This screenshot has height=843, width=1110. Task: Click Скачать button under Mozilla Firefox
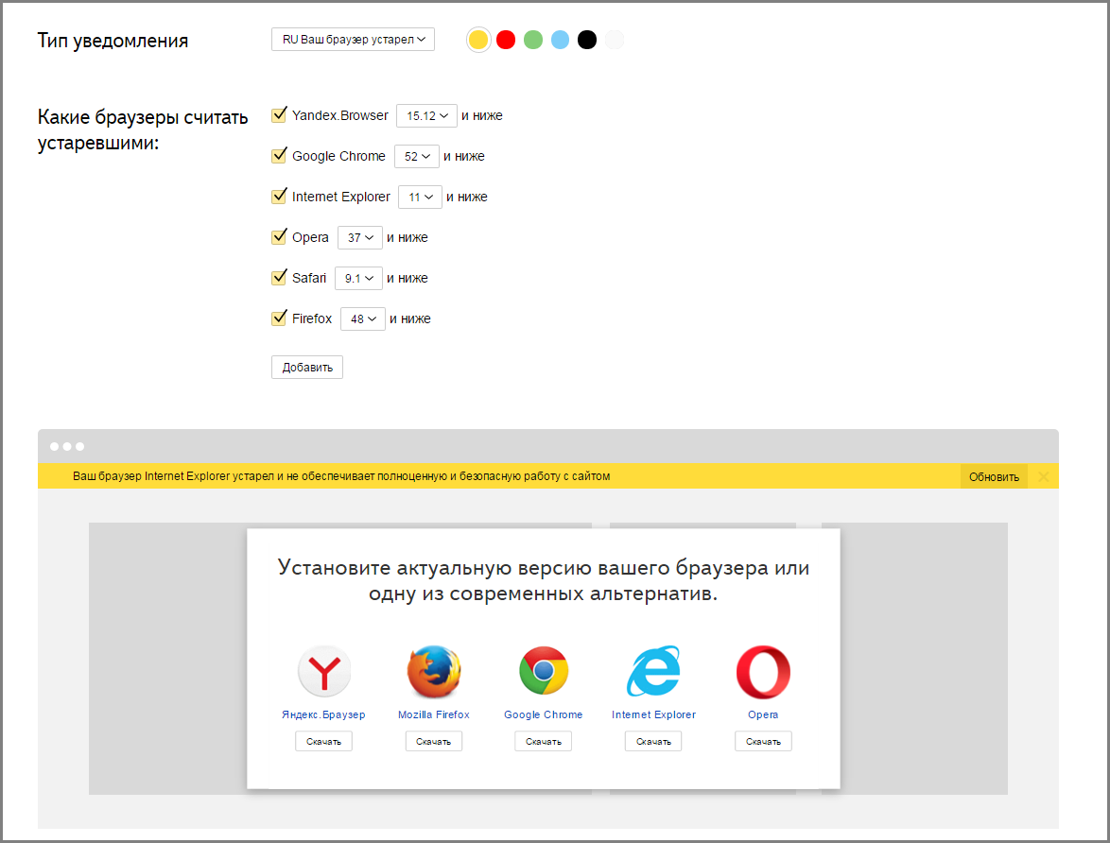point(434,742)
